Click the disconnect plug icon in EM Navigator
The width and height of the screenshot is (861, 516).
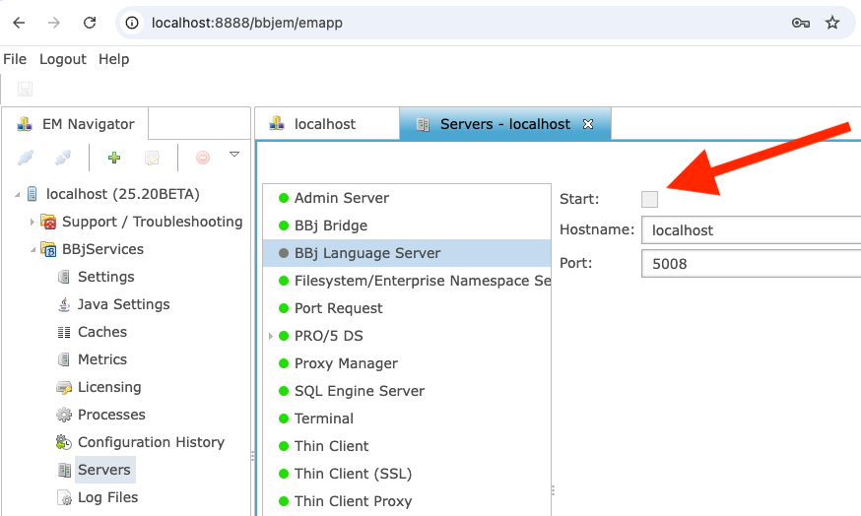click(63, 159)
